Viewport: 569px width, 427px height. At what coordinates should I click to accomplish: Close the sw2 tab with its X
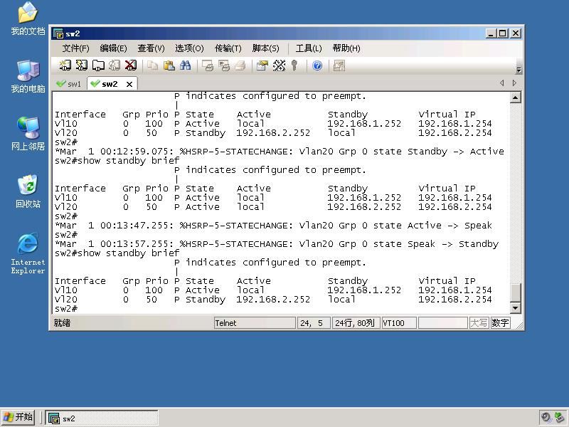tap(129, 84)
